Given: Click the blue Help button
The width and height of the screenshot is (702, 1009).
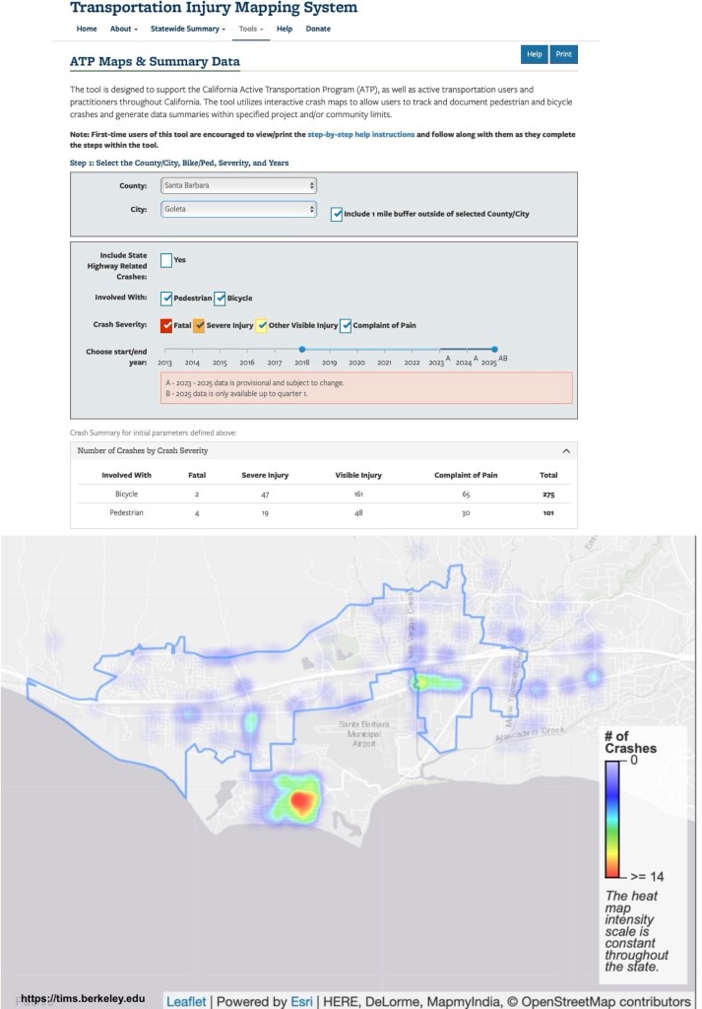Looking at the screenshot, I should click(x=534, y=55).
